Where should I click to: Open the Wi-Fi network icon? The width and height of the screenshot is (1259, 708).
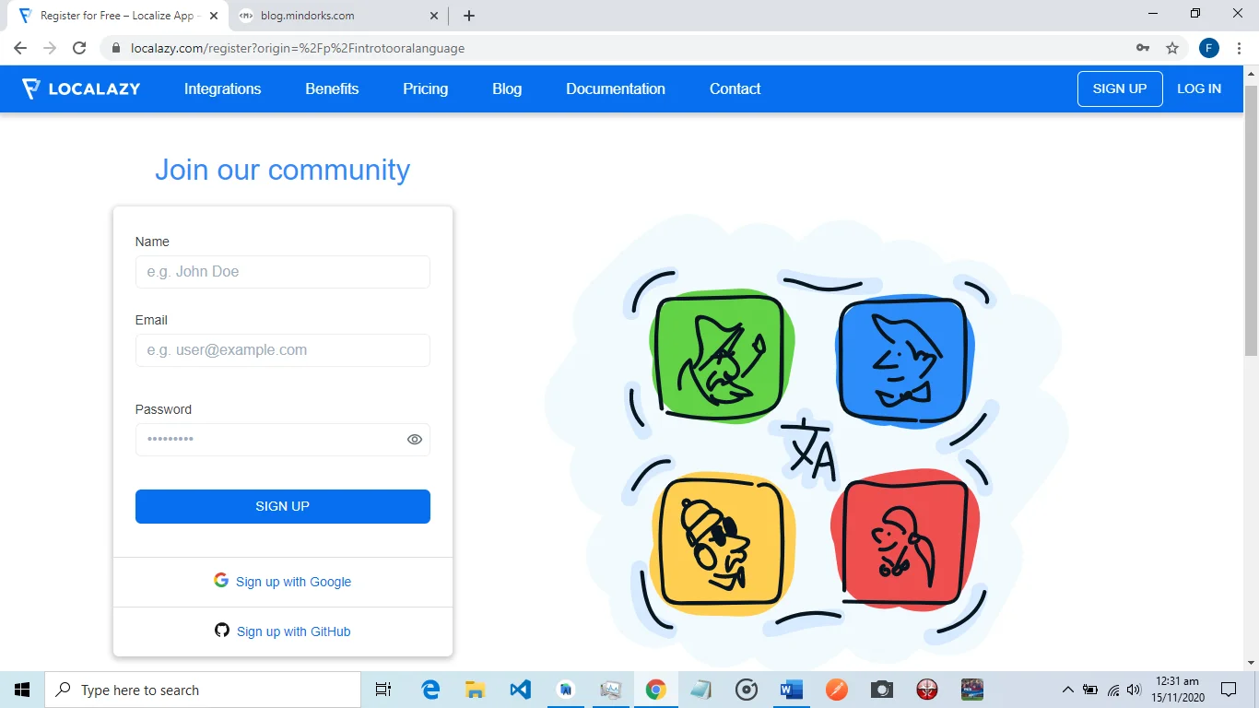click(1113, 690)
